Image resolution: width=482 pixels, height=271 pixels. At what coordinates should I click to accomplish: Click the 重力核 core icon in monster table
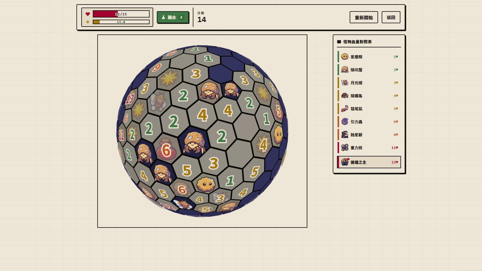(345, 148)
